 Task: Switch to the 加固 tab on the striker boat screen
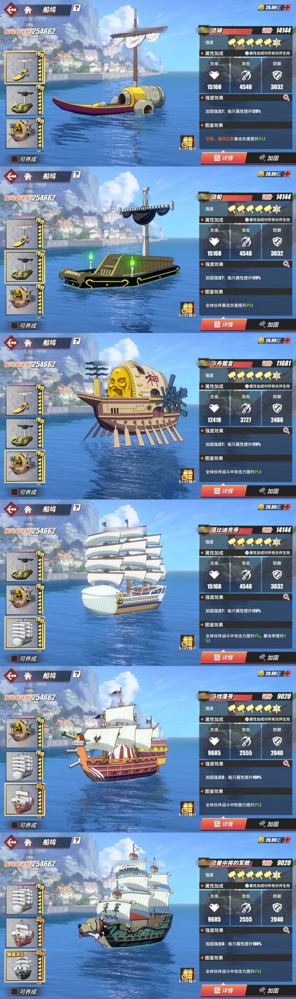[x=268, y=158]
